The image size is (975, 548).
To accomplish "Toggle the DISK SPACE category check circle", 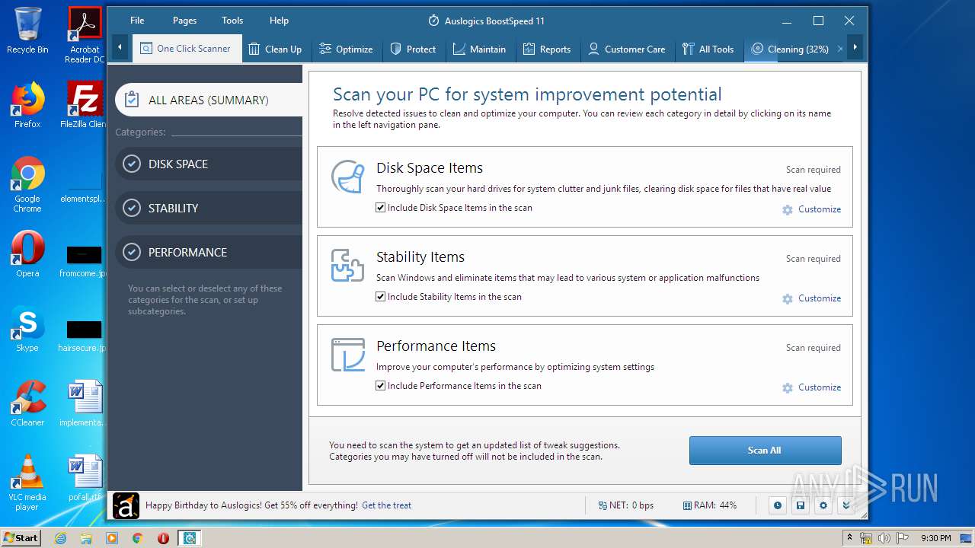I will (132, 164).
